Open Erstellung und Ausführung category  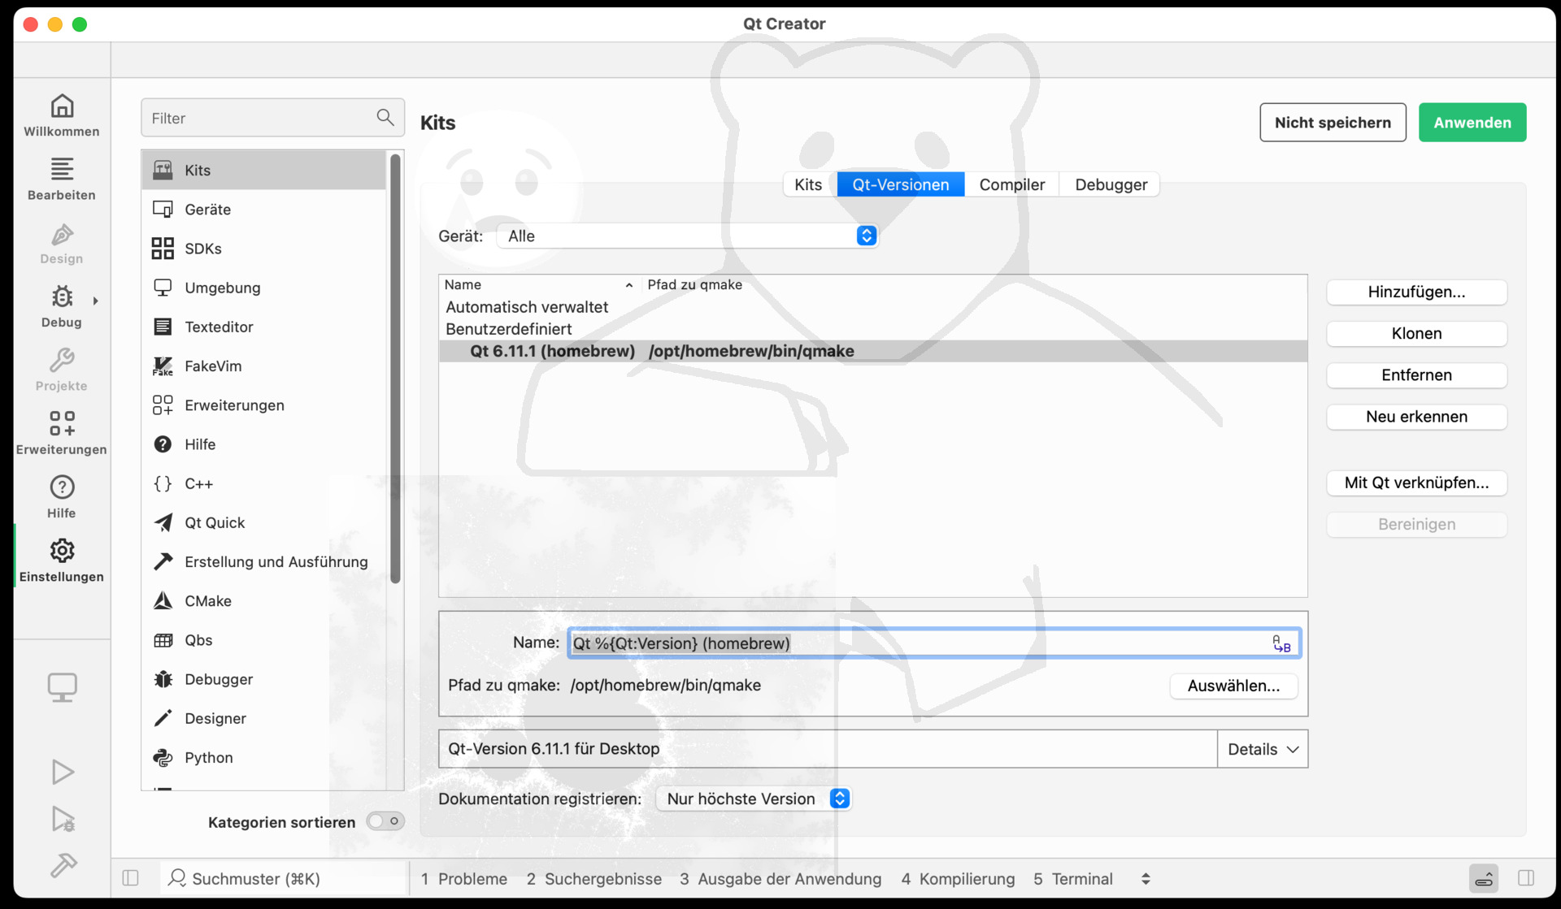click(263, 562)
